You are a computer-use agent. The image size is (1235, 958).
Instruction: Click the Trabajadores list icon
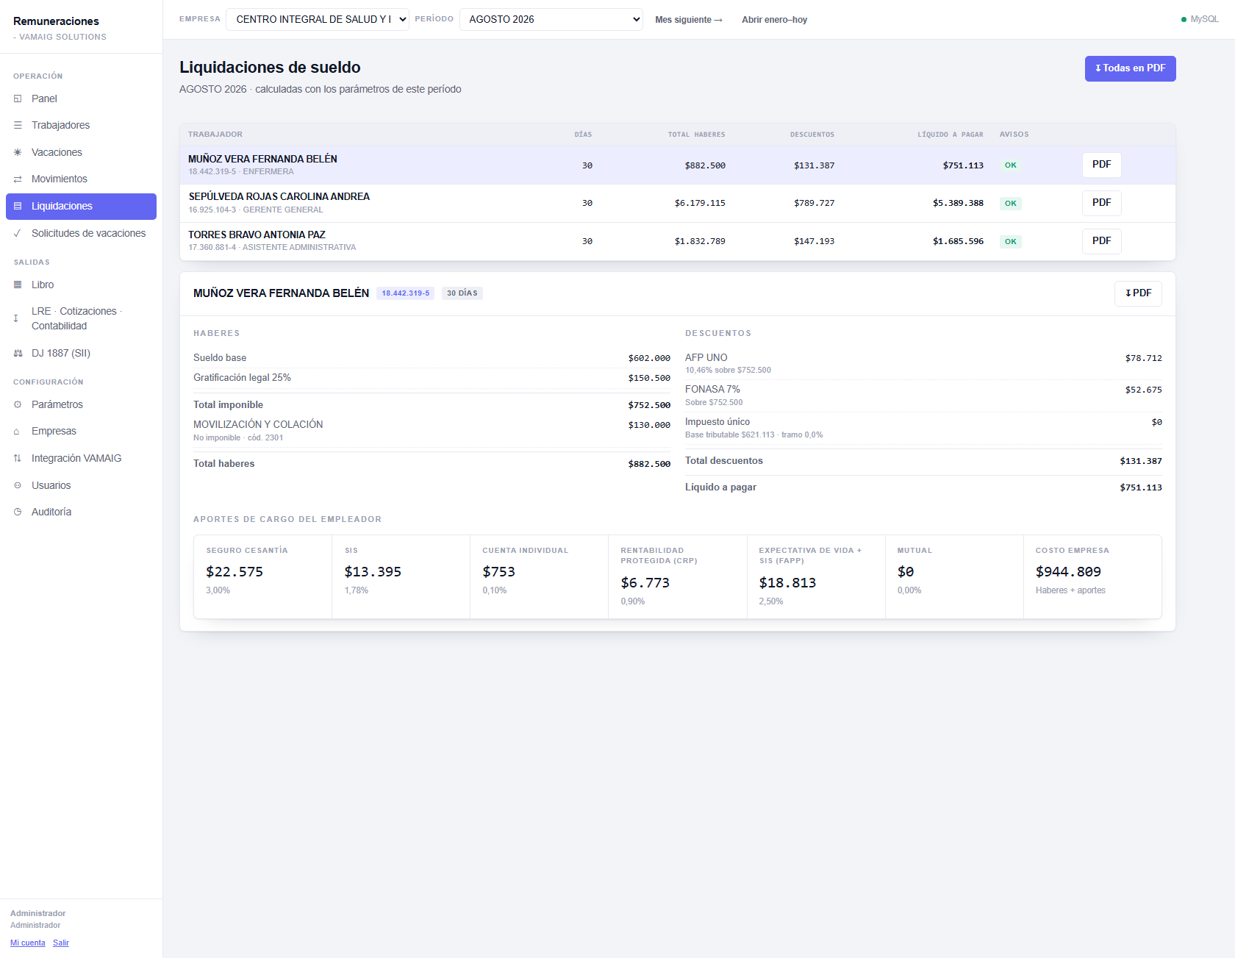point(18,126)
